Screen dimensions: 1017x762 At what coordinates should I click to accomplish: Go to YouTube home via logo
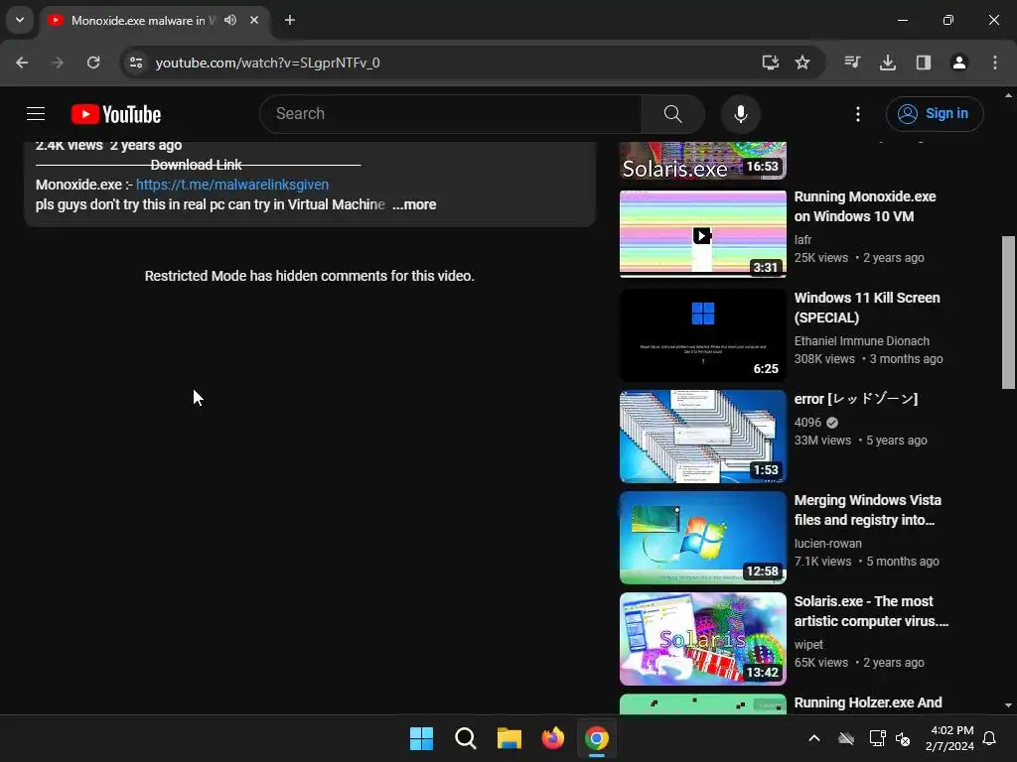coord(116,114)
